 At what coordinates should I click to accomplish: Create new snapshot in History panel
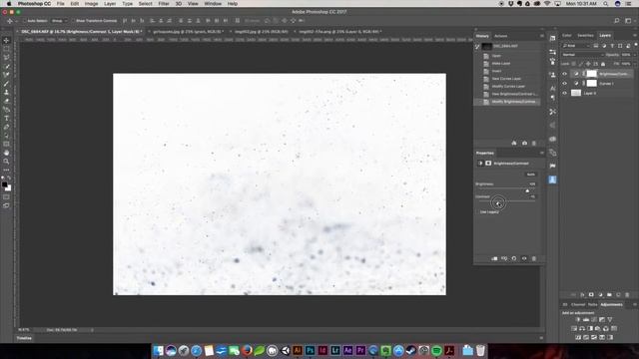point(524,144)
